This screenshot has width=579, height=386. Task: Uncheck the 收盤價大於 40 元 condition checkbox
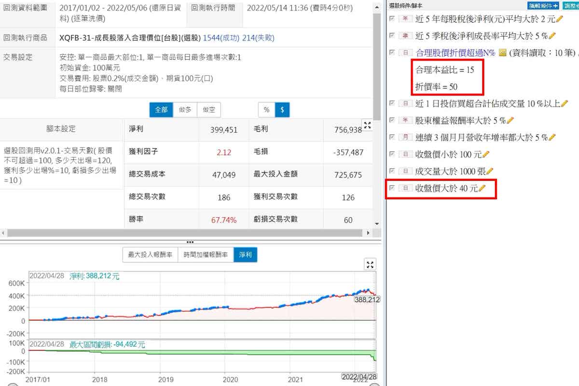pos(392,188)
